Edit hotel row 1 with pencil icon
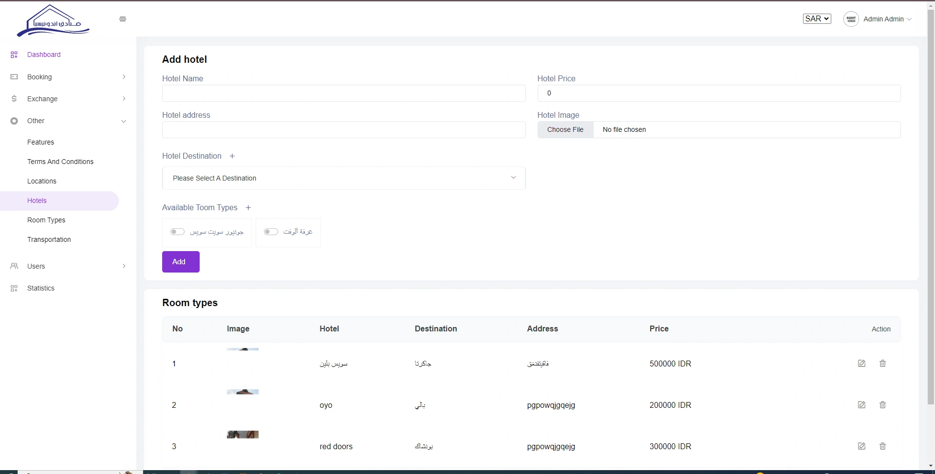 point(861,364)
